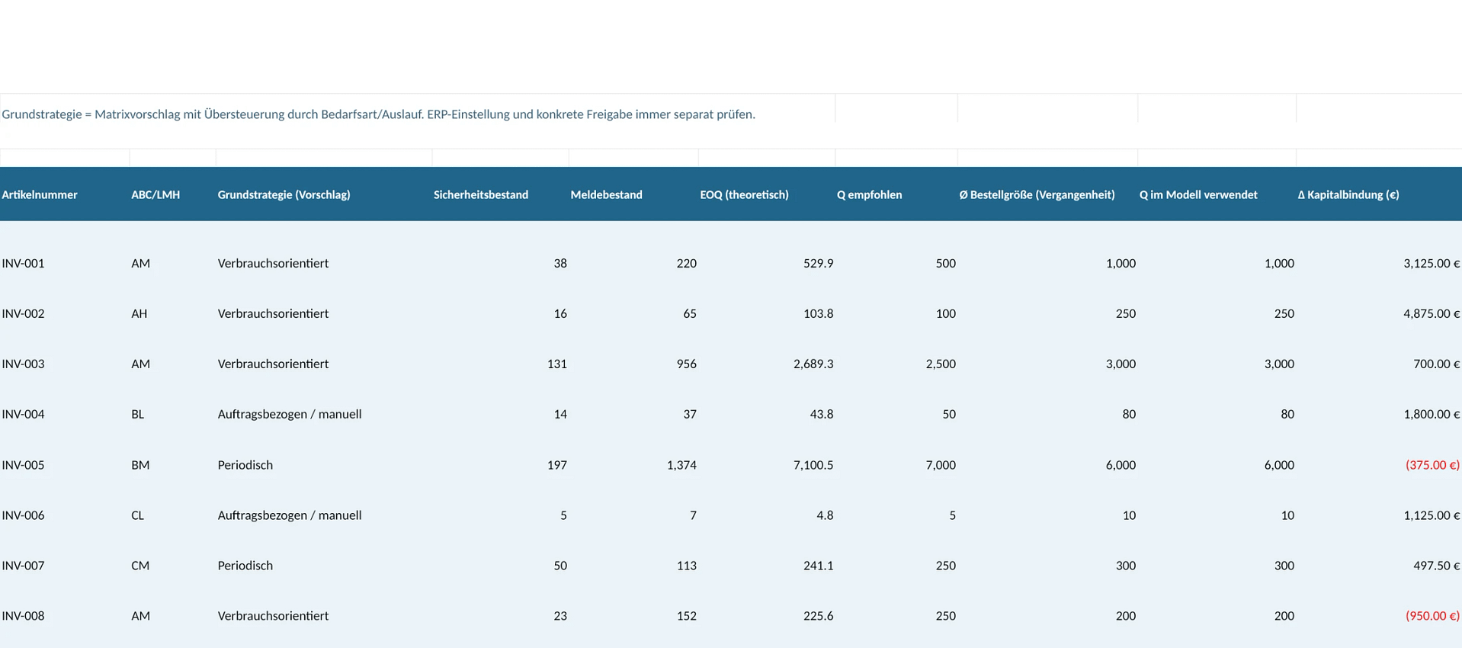
Task: Click the INV-004 article number cell
Action: (23, 414)
